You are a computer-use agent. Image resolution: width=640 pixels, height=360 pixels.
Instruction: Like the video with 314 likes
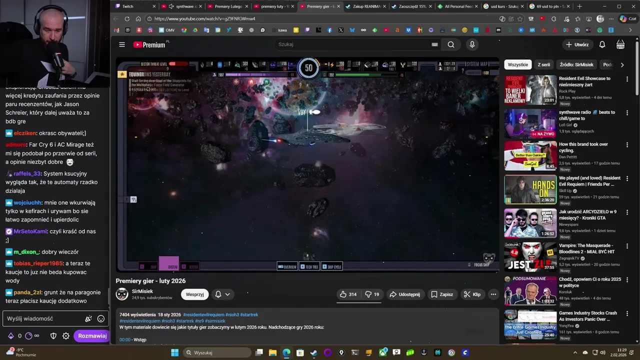(x=348, y=294)
